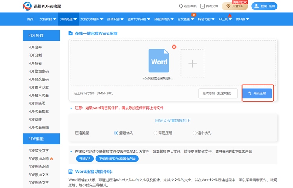Expand 论文查重 dropdown menu

click(x=186, y=19)
